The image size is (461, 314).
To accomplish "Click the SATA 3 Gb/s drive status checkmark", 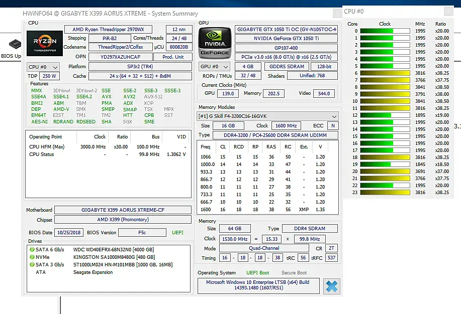I will coord(32,265).
